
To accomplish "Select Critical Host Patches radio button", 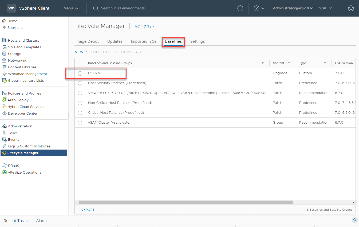I will coord(80,113).
